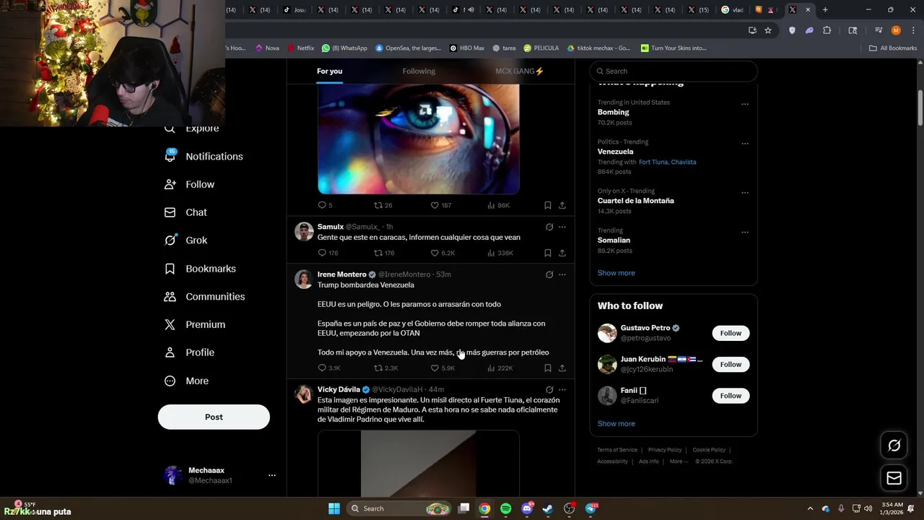
Task: Open the colorful eye image
Action: click(x=419, y=139)
